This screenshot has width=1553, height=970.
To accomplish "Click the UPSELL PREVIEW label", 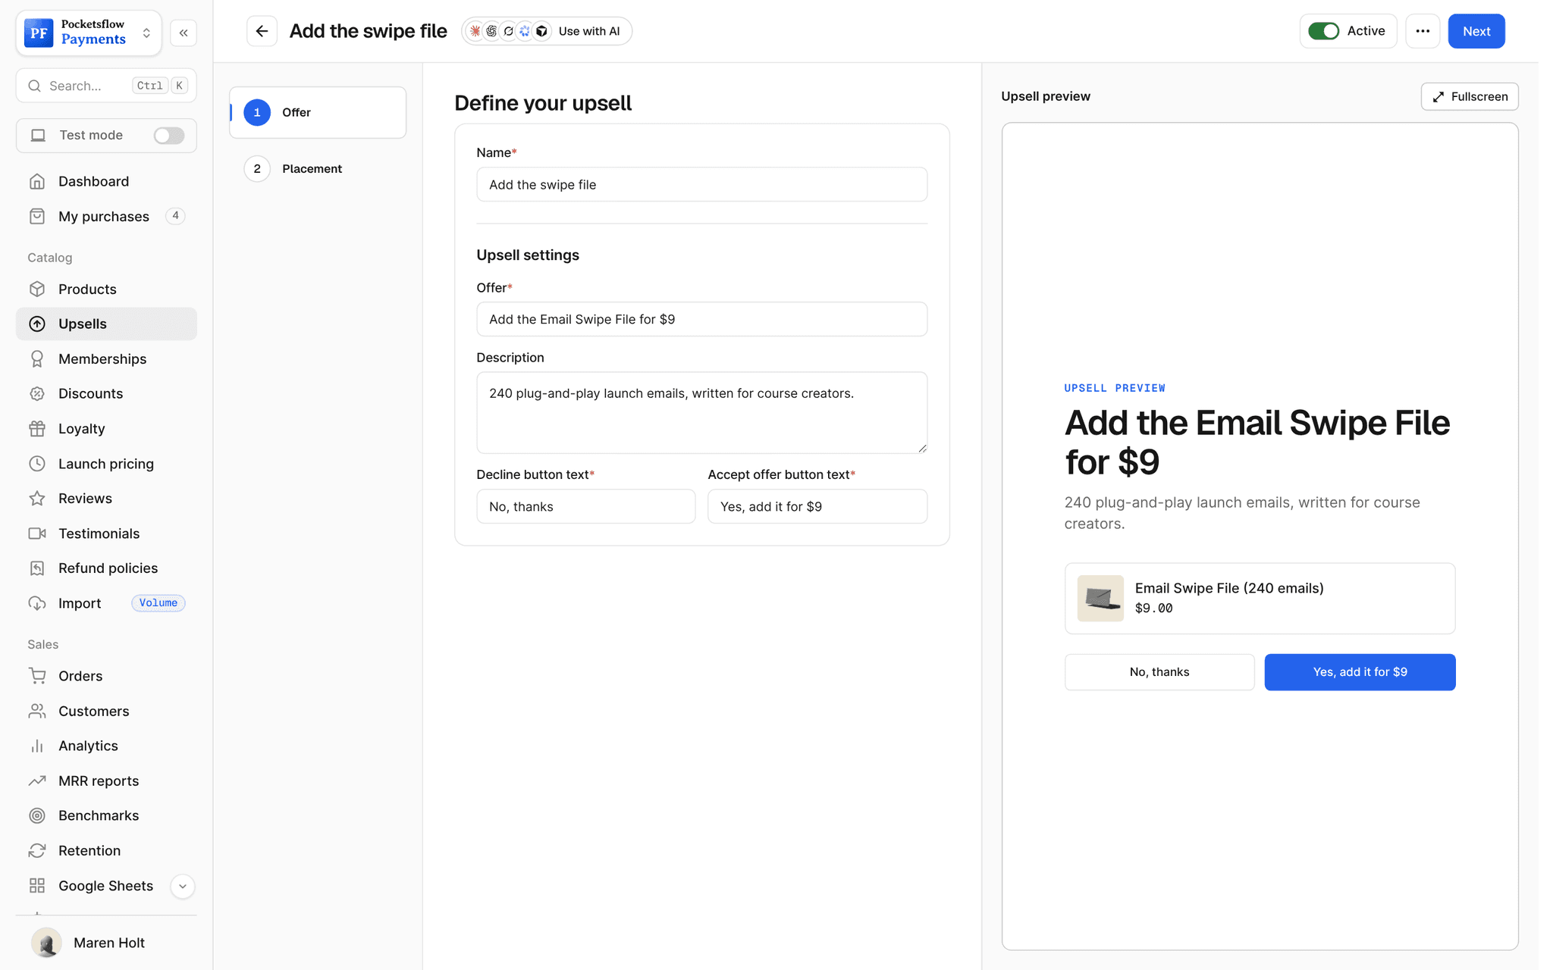I will click(1115, 388).
